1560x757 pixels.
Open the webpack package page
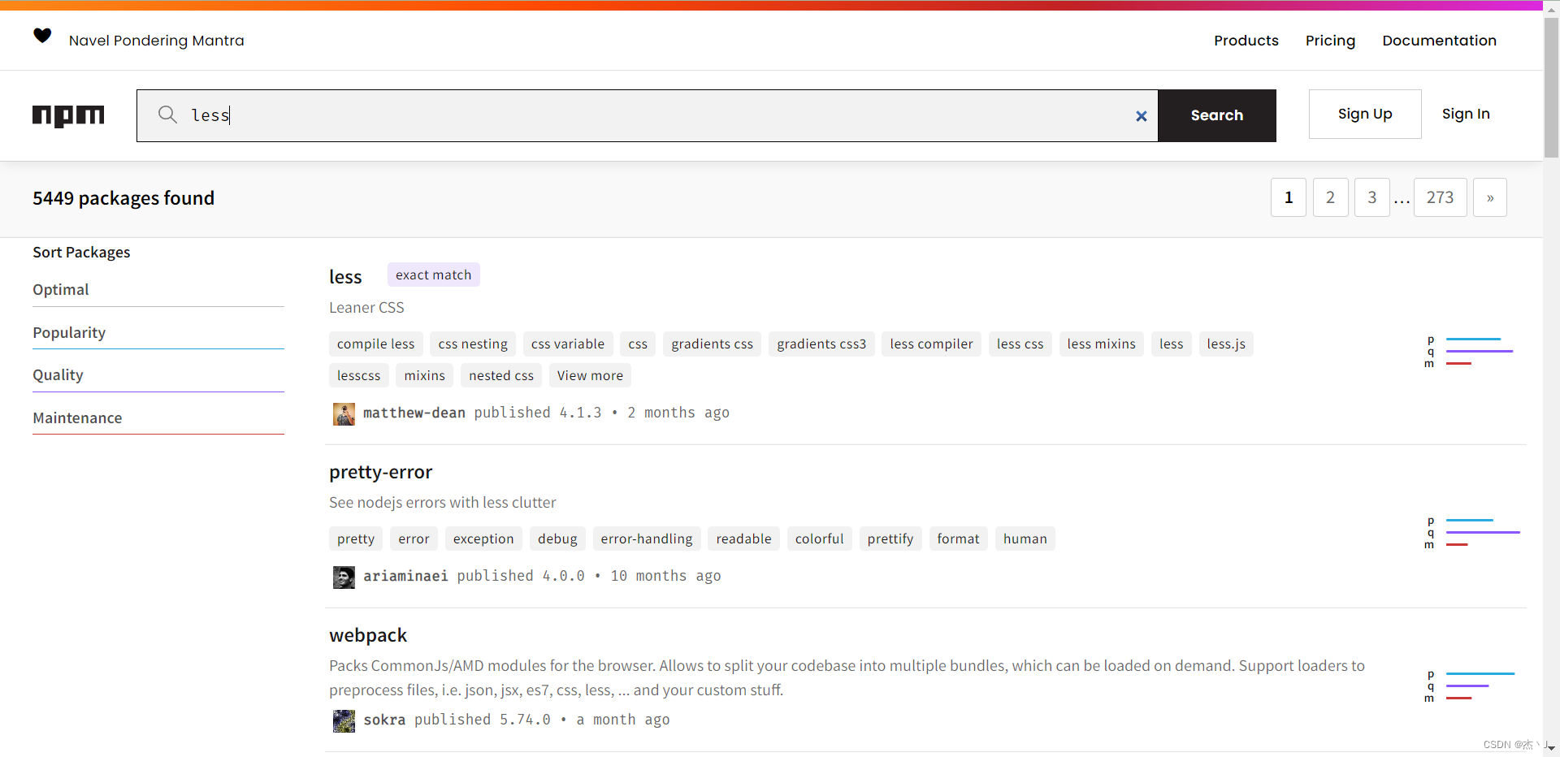(368, 635)
